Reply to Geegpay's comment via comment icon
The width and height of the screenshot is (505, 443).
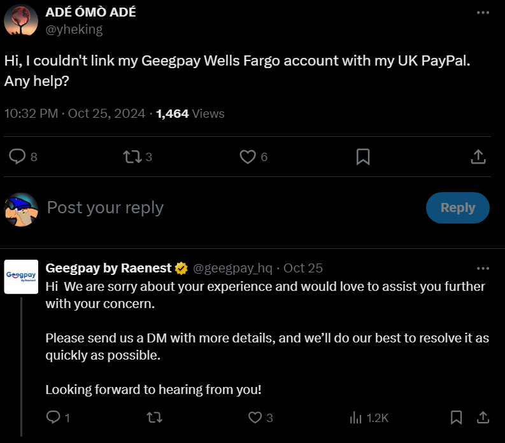[x=54, y=418]
